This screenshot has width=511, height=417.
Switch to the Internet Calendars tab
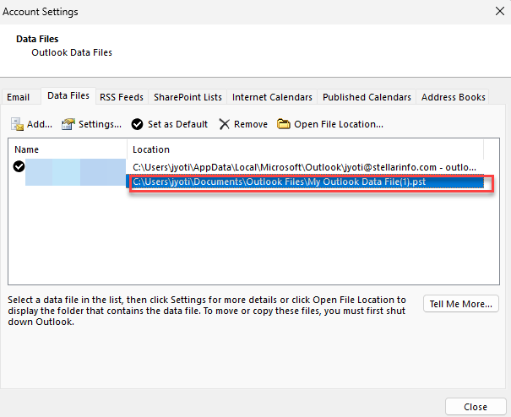[272, 97]
